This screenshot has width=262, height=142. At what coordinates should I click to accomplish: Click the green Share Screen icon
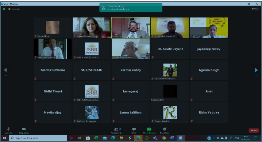[149, 129]
